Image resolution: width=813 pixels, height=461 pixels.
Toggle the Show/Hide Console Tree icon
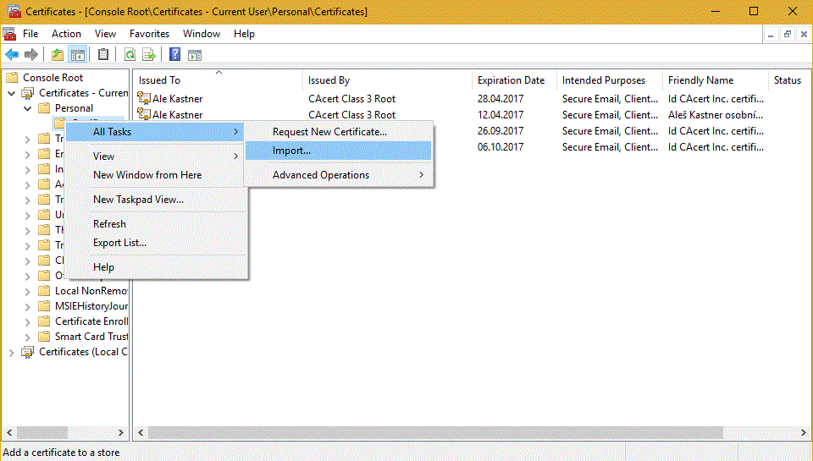coord(77,55)
